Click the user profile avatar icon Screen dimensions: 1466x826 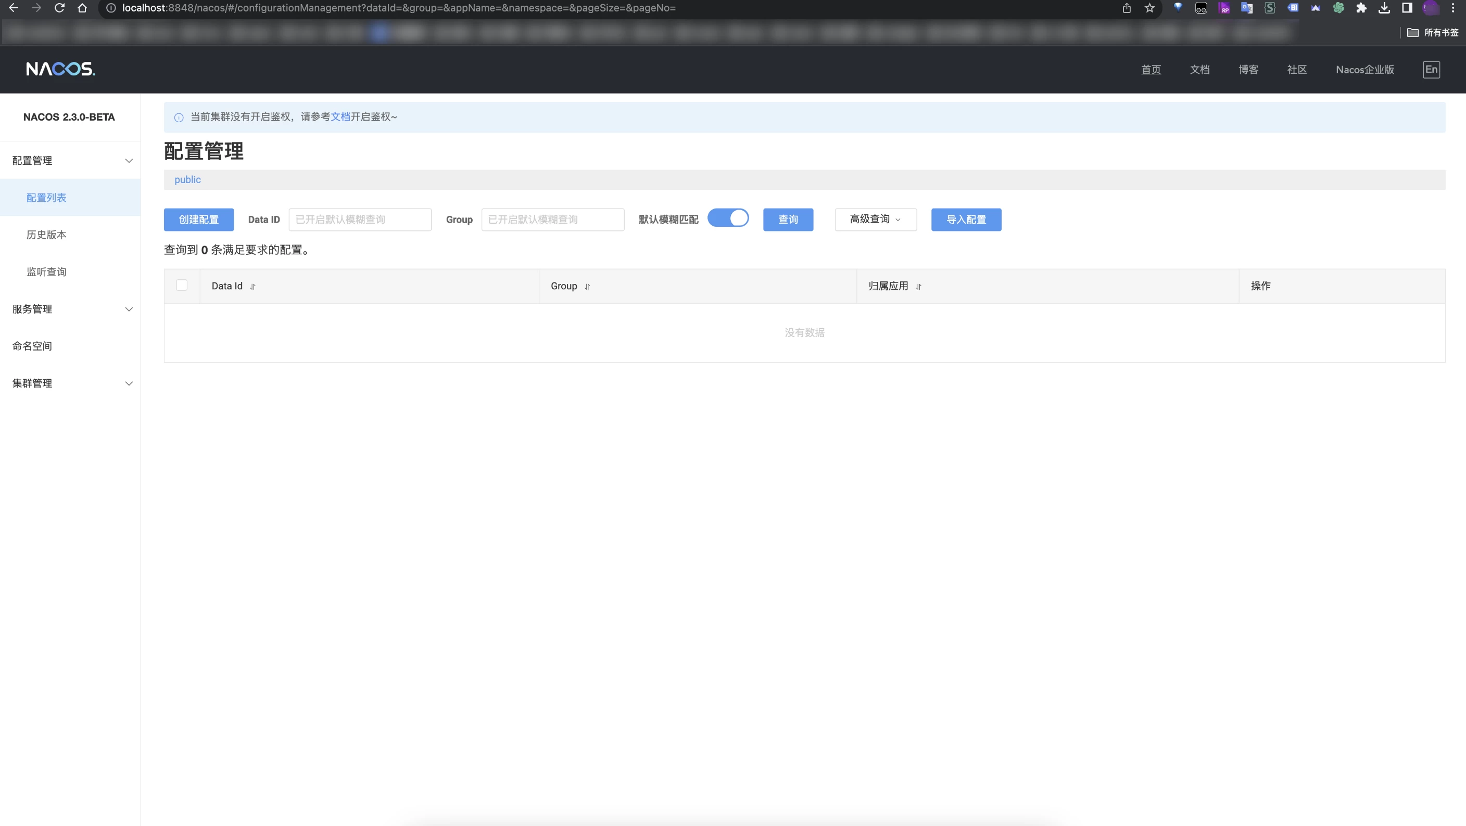coord(1430,8)
